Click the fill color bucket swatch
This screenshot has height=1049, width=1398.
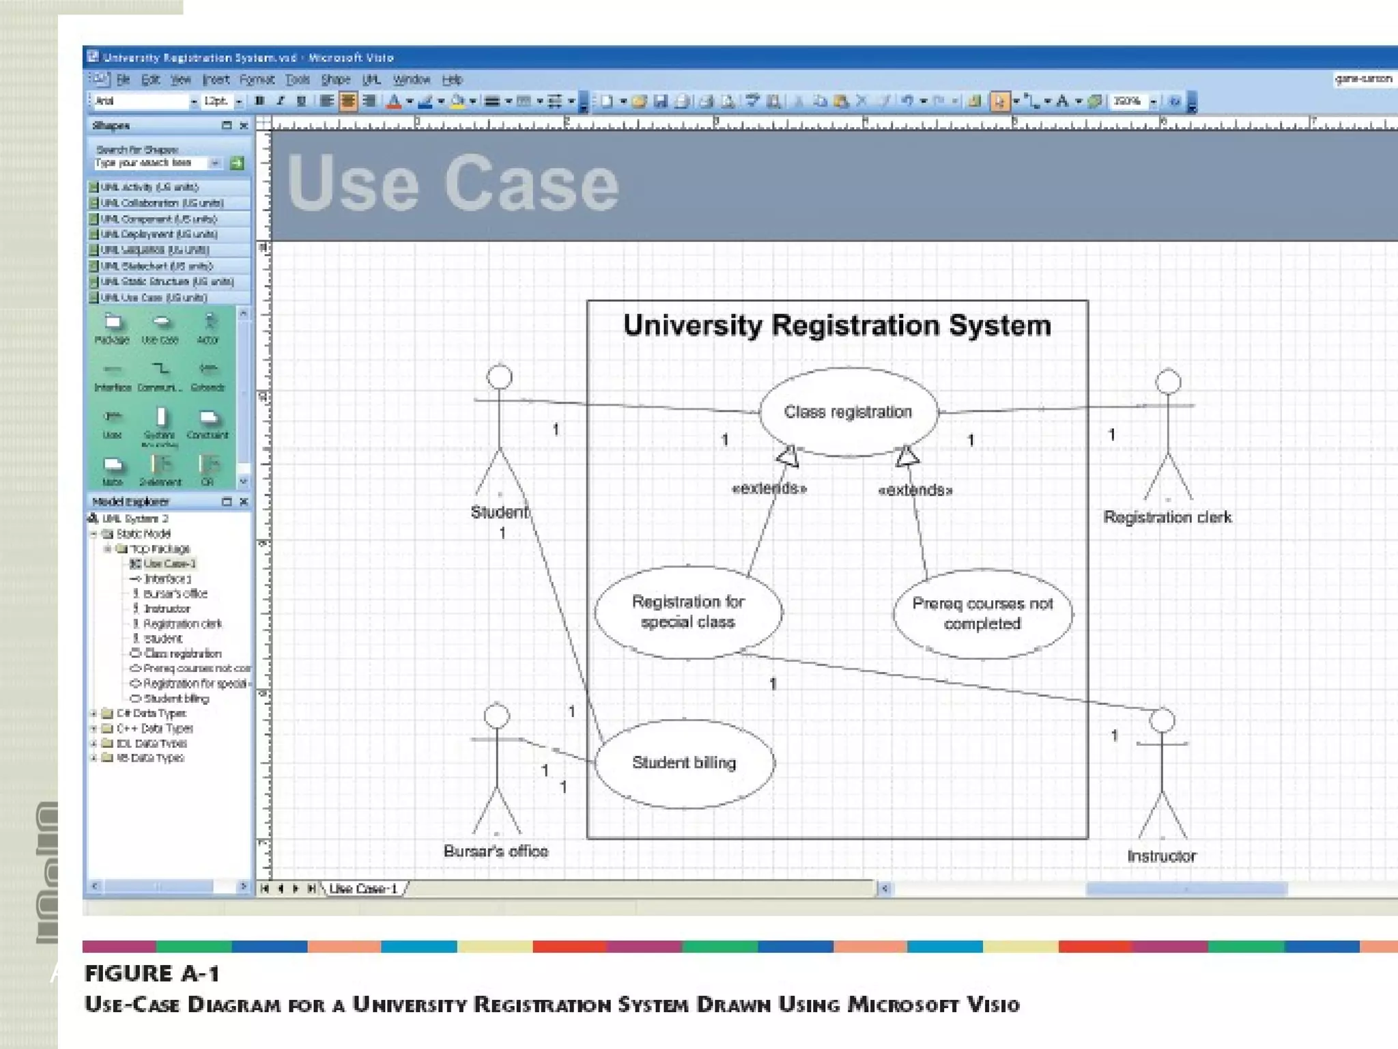click(457, 102)
